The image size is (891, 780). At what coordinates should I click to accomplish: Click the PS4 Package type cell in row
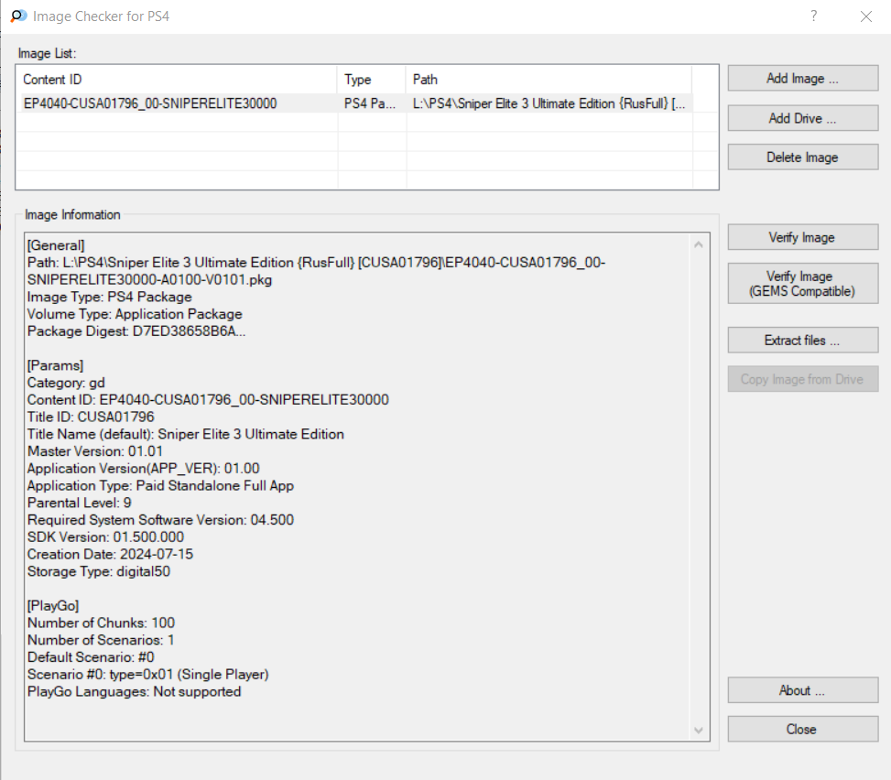371,103
